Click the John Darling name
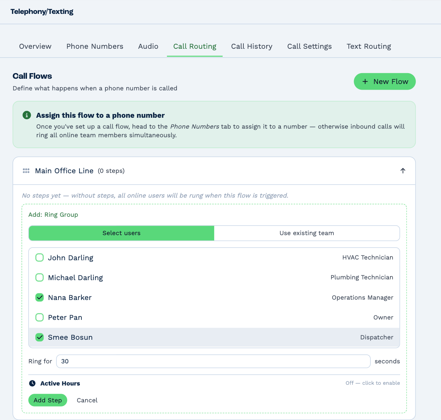Image resolution: width=441 pixels, height=420 pixels. pos(70,258)
